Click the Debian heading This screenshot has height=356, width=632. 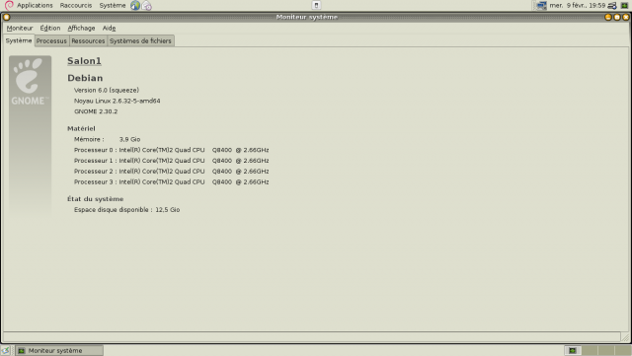click(x=85, y=78)
